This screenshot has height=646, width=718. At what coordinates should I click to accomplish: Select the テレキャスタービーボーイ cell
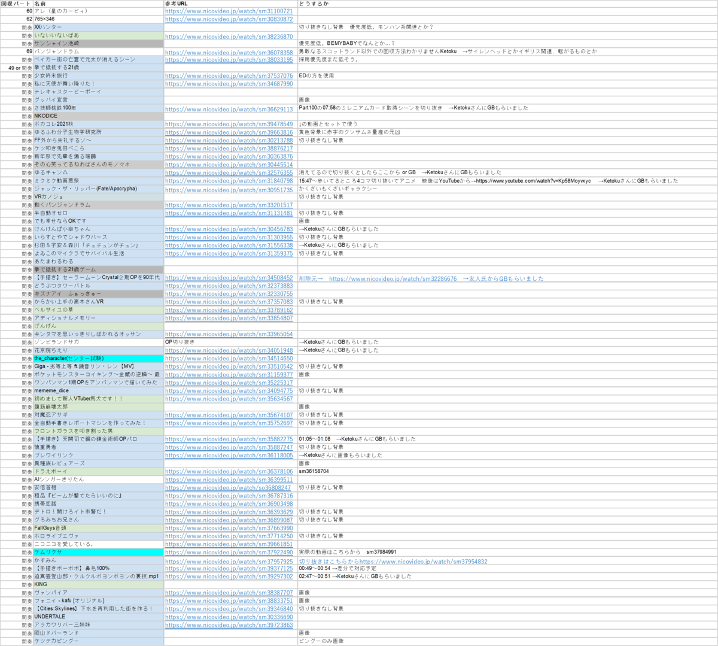tap(98, 92)
